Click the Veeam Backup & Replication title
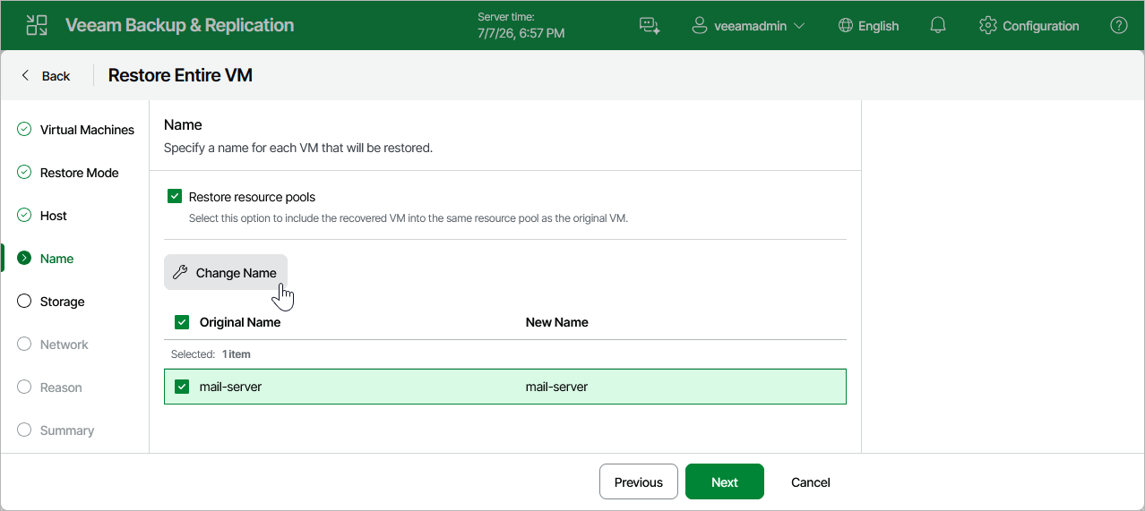Image resolution: width=1145 pixels, height=511 pixels. (179, 25)
